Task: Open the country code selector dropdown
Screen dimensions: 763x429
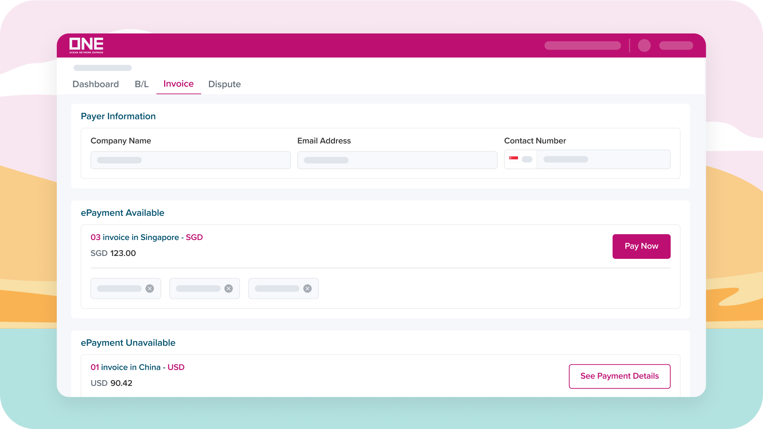Action: (527, 159)
